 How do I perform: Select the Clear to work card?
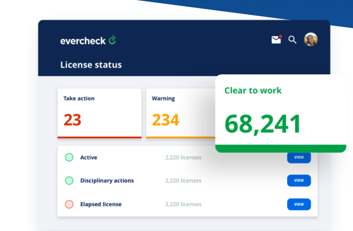tap(280, 113)
